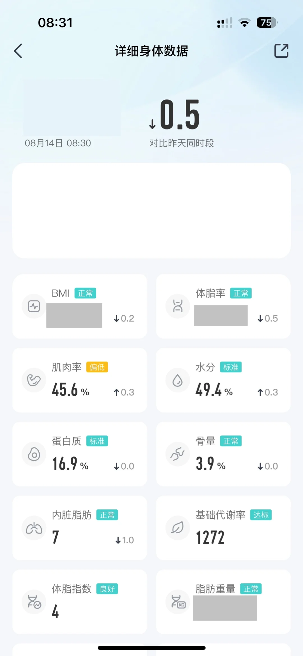Screen dimensions: 303x656
Task: Tap the share export icon
Action: click(281, 51)
